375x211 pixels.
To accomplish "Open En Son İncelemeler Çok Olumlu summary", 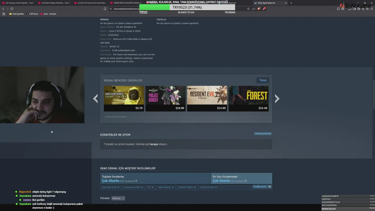I will click(x=241, y=178).
